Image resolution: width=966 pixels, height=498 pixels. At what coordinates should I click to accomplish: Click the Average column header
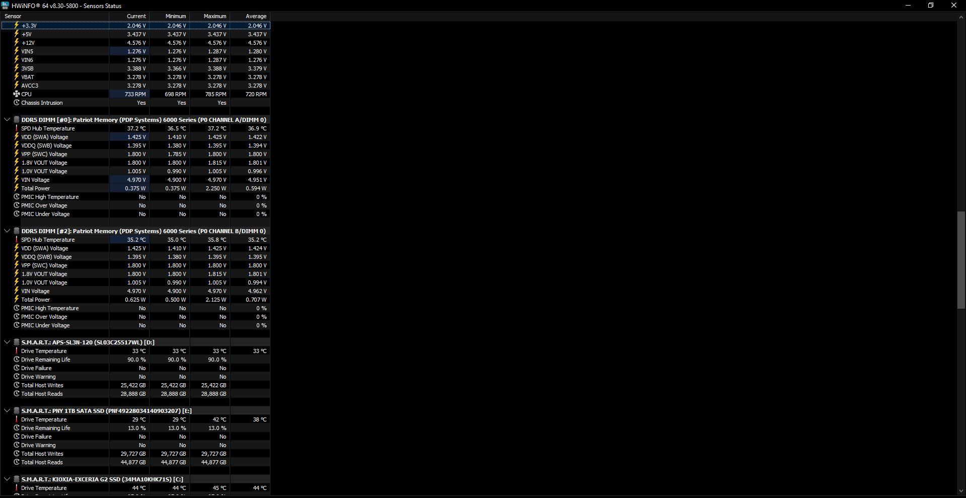(x=250, y=16)
